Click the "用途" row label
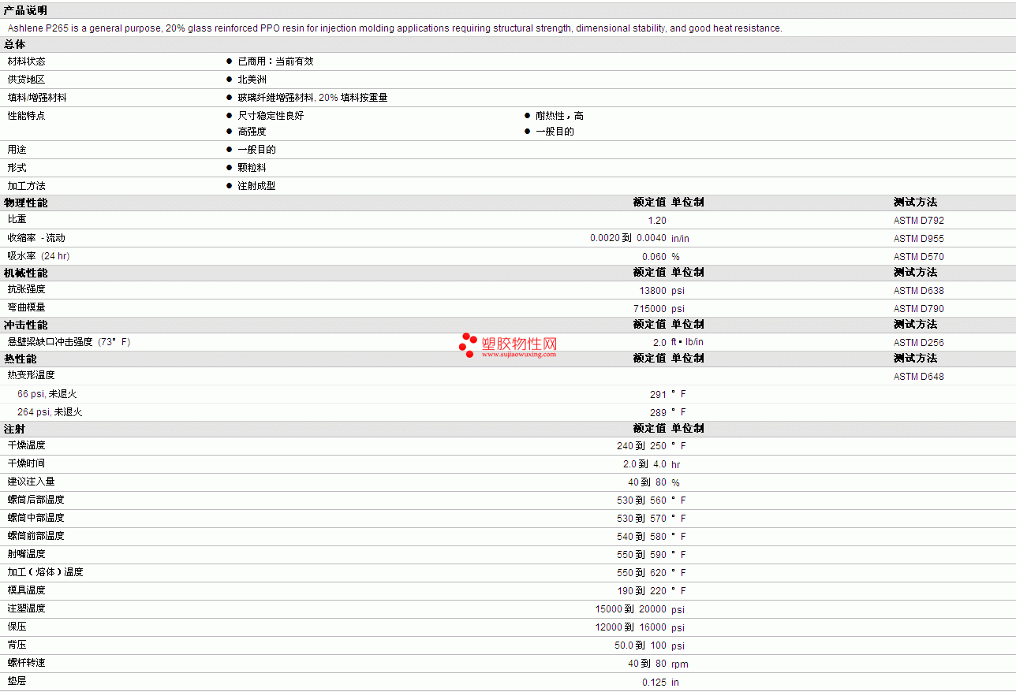Viewport: 1016px width, 692px height. 17,150
